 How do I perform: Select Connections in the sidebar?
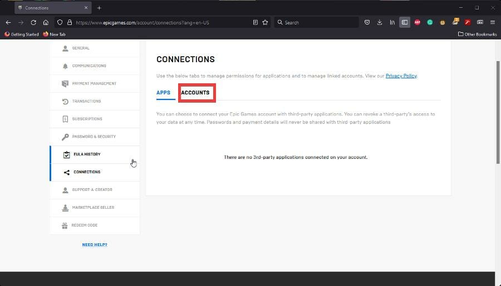(x=95, y=172)
